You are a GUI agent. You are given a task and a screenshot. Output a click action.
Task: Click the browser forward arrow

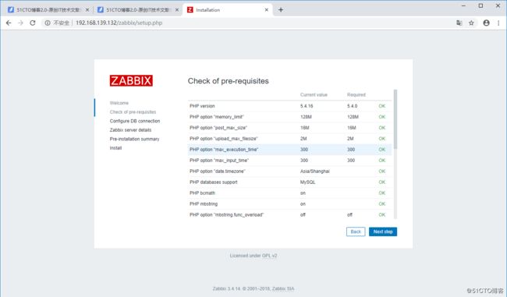21,23
